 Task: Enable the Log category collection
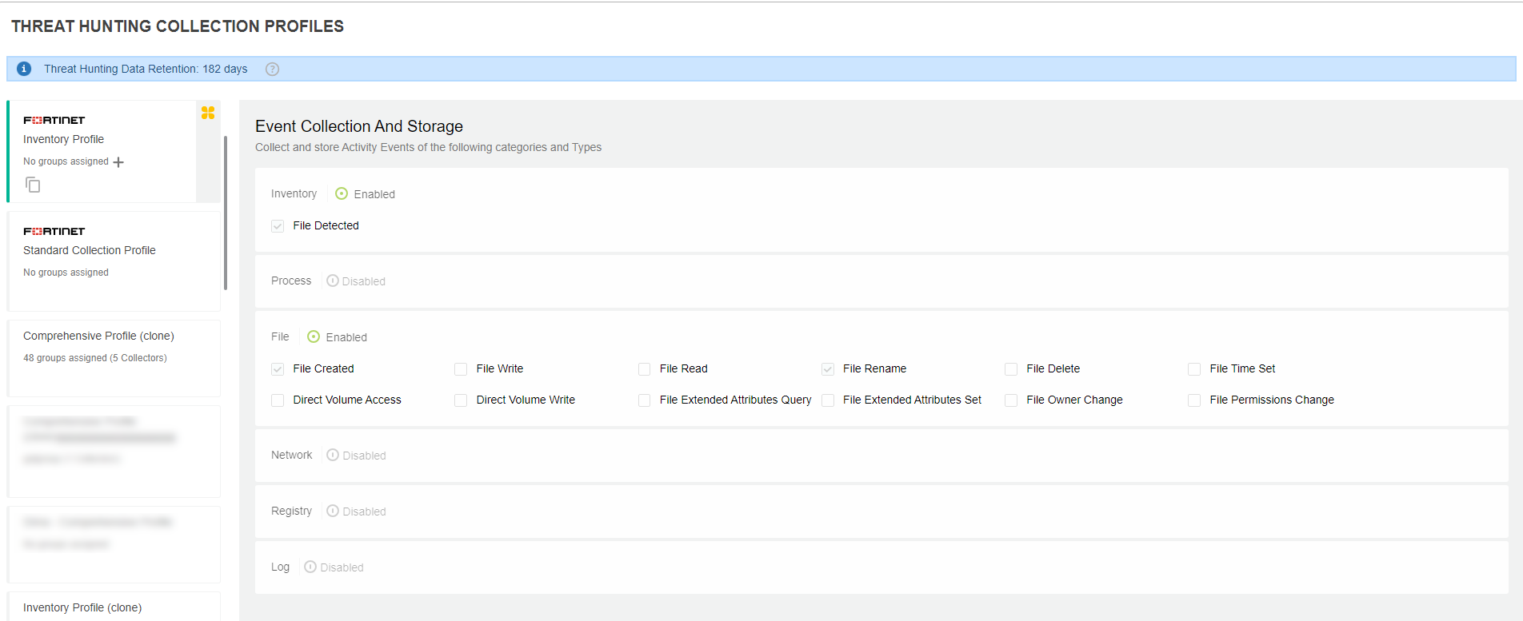pyautogui.click(x=310, y=567)
